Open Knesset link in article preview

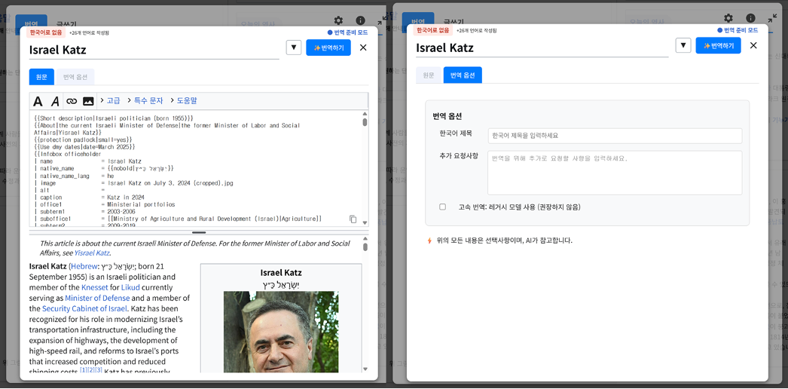(x=95, y=287)
